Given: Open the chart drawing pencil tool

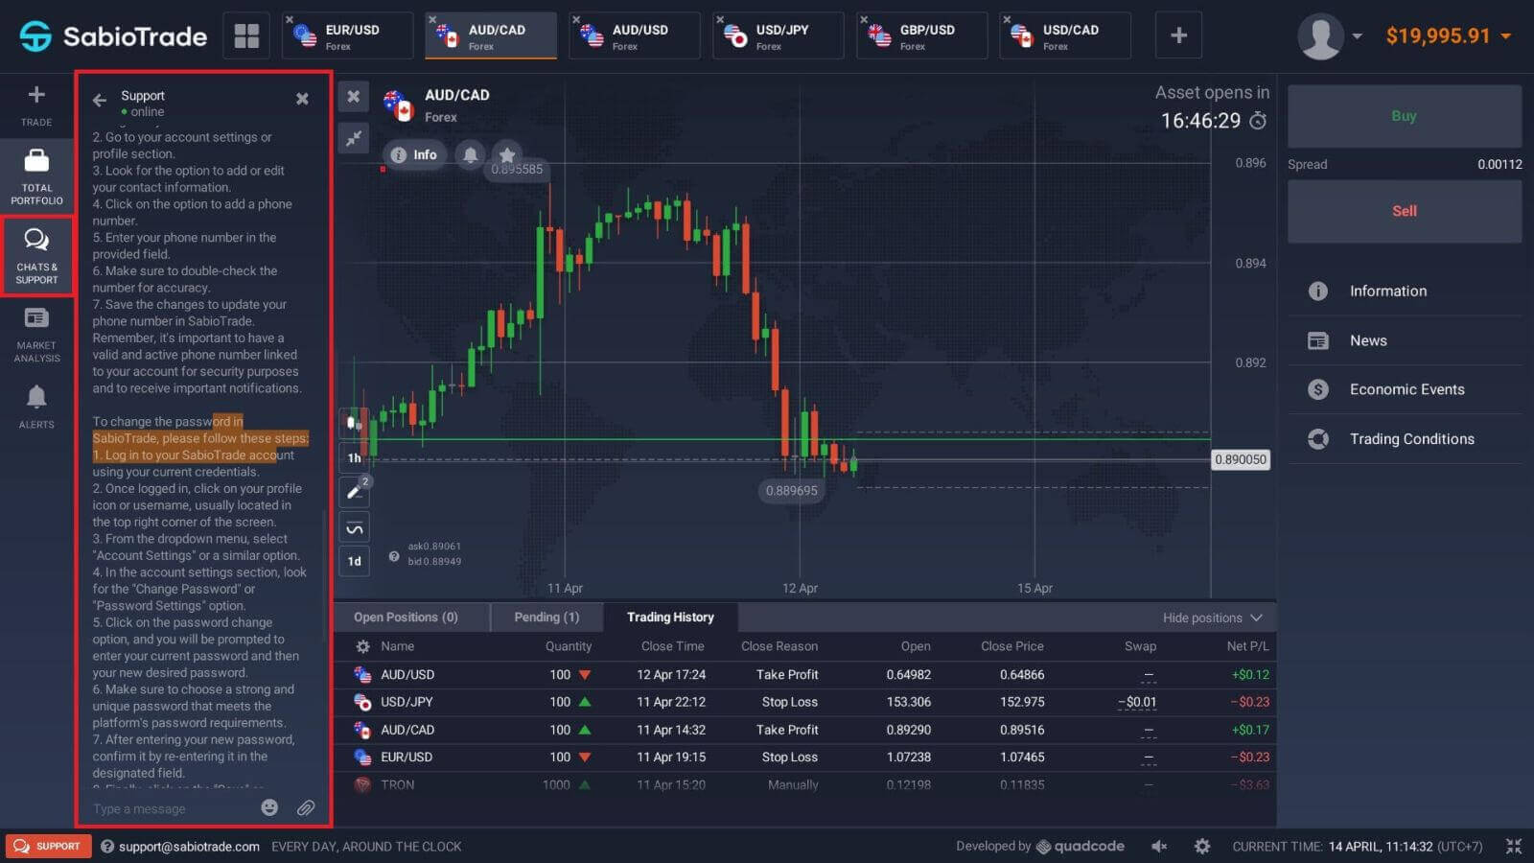Looking at the screenshot, I should coord(354,492).
